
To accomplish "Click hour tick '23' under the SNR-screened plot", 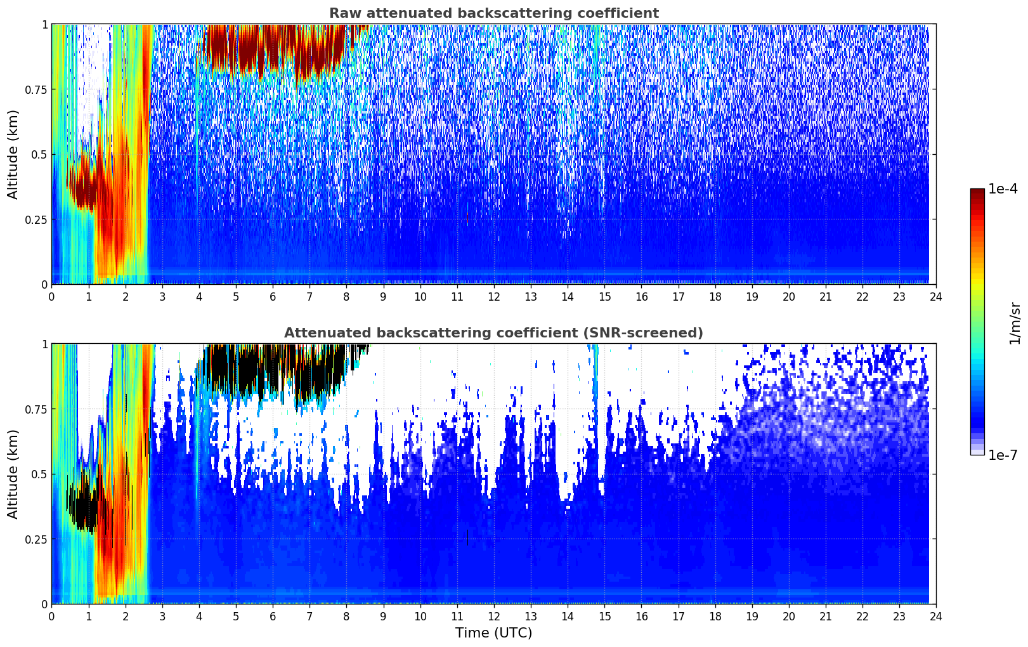I will (899, 616).
